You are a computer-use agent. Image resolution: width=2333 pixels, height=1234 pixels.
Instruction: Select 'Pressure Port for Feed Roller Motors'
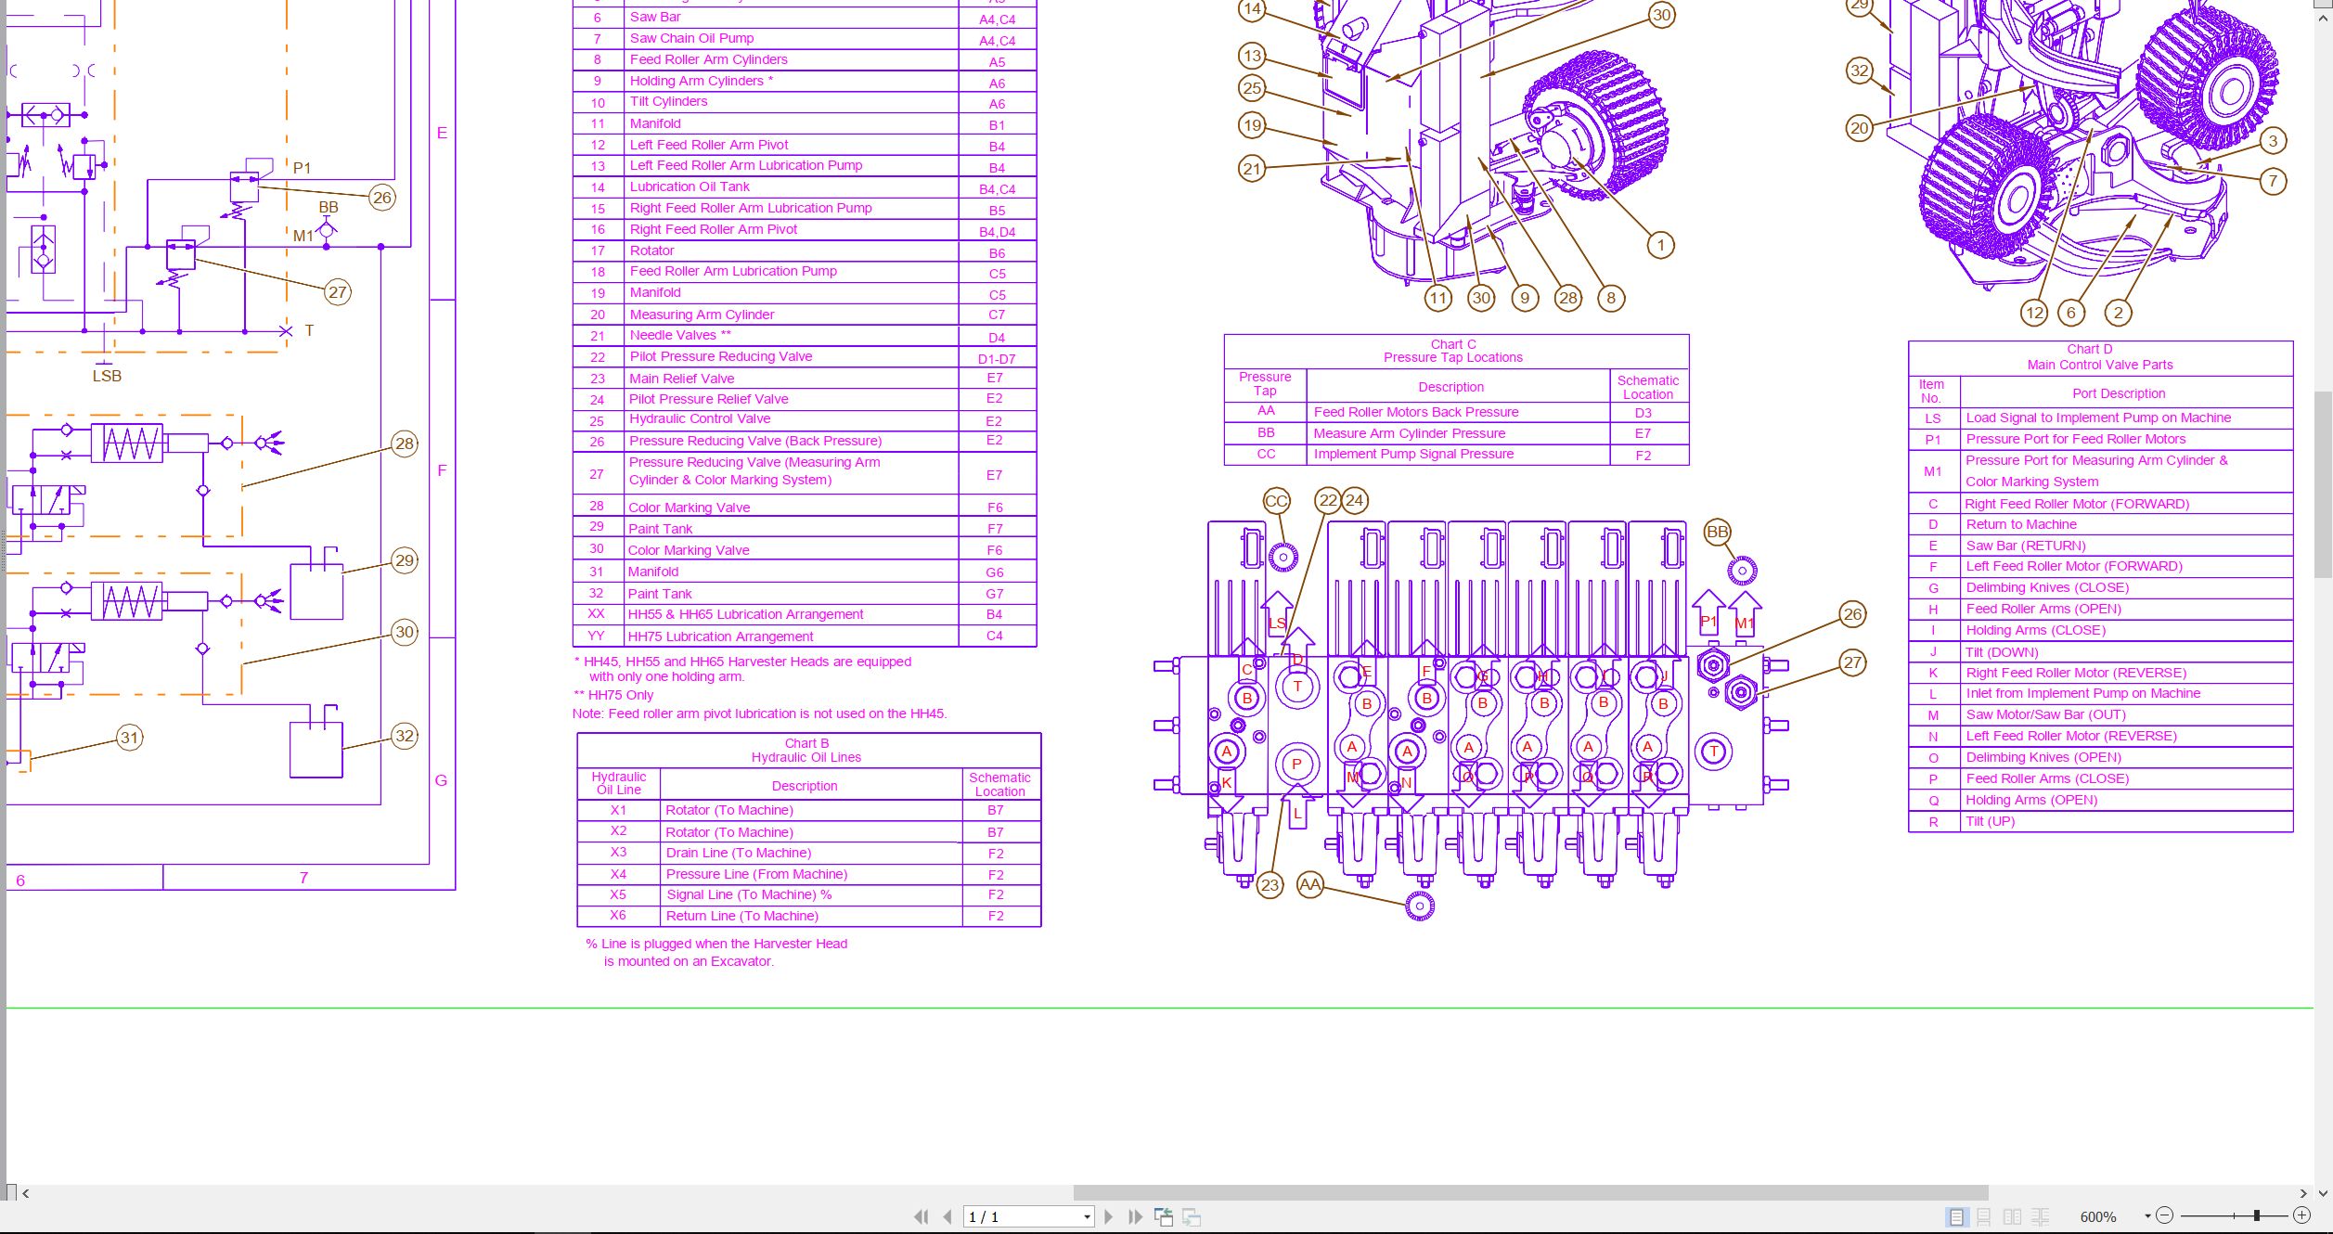(x=2075, y=439)
